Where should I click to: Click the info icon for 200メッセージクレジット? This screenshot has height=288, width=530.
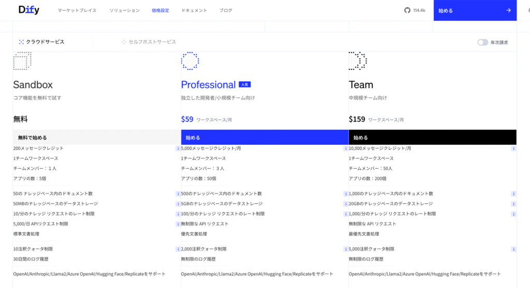tap(178, 148)
